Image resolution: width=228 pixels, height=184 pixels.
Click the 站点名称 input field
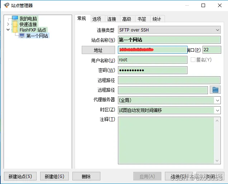pos(169,40)
